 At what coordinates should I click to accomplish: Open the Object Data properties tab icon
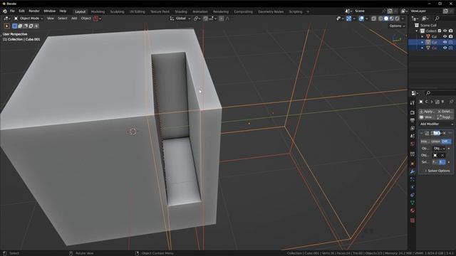tap(413, 203)
